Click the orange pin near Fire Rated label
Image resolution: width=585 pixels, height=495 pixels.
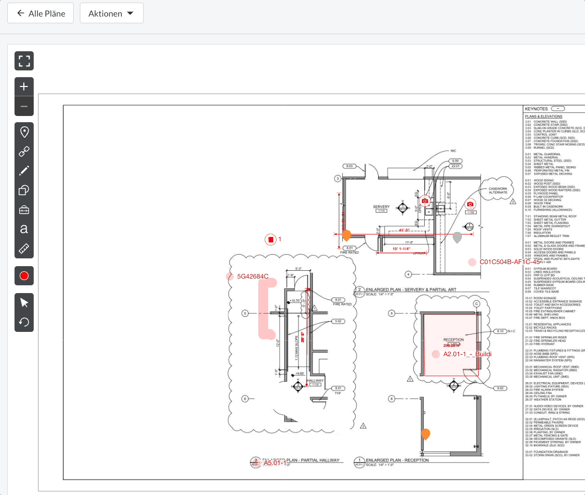346,235
